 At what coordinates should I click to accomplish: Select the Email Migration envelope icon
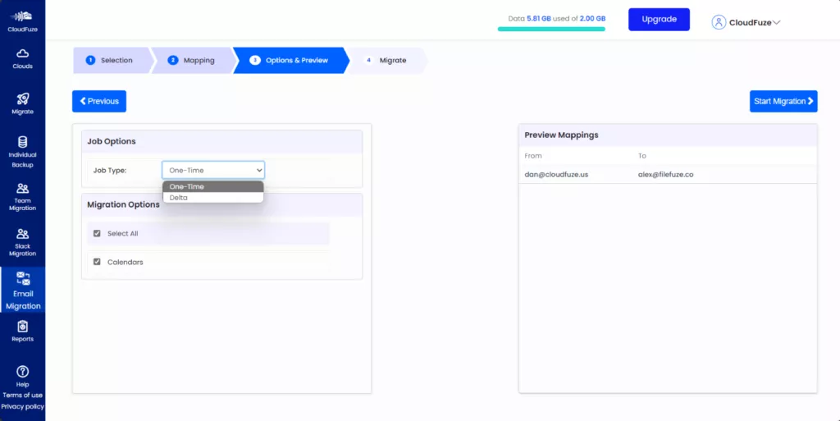pos(22,278)
